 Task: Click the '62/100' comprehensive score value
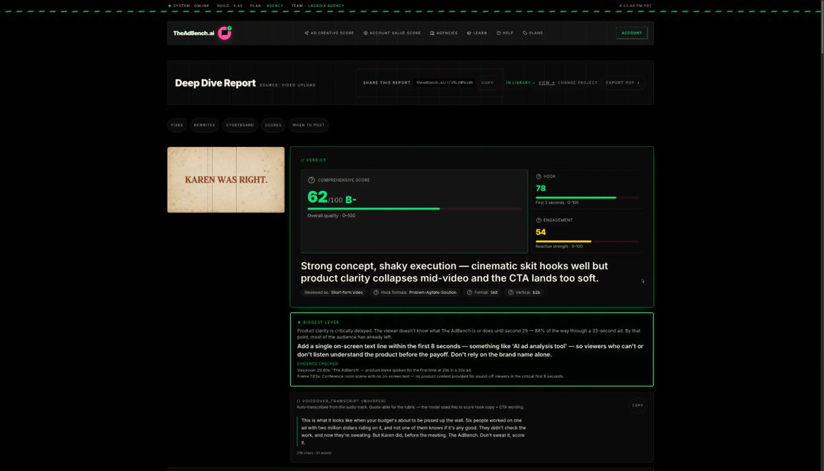point(325,198)
